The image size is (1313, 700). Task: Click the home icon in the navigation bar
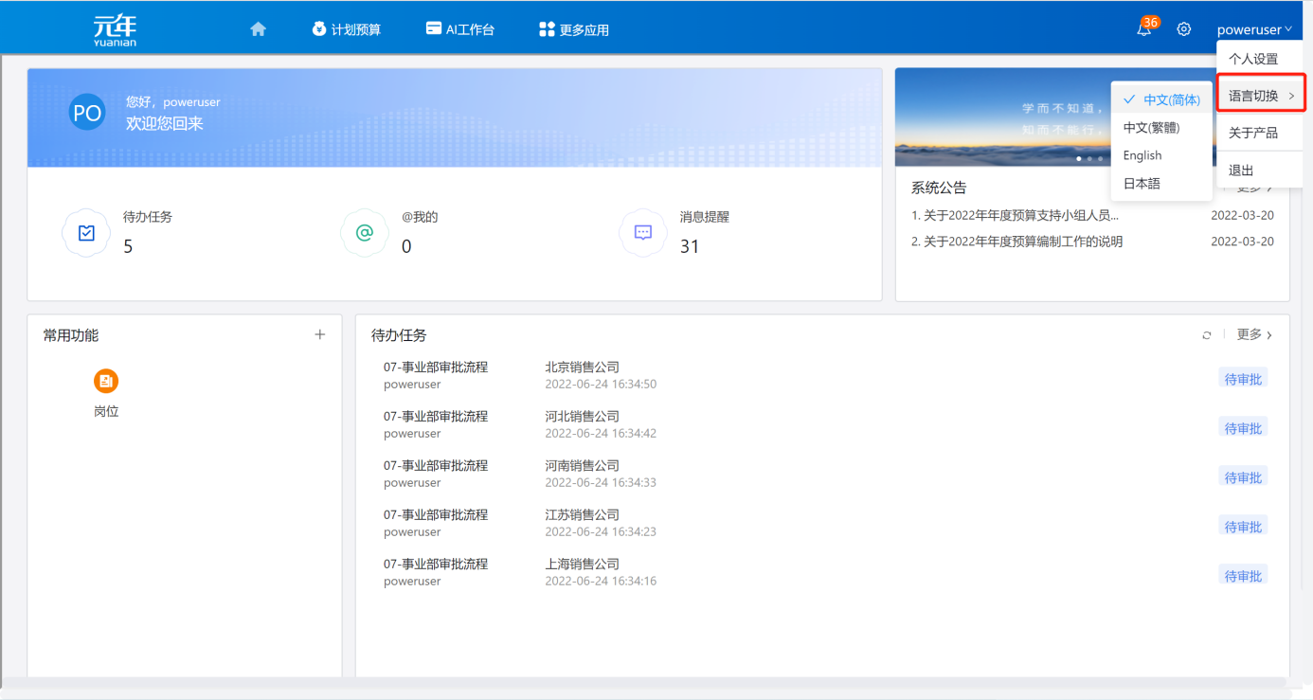coord(258,28)
